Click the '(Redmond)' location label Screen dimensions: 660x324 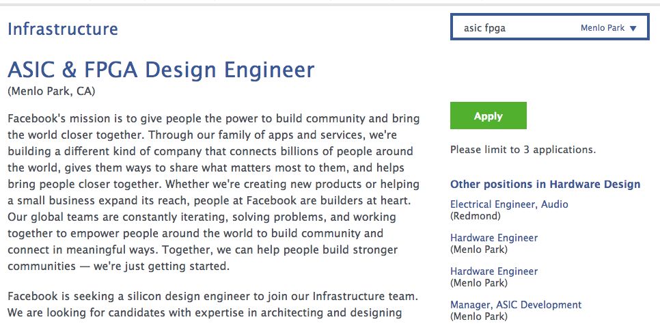click(476, 216)
